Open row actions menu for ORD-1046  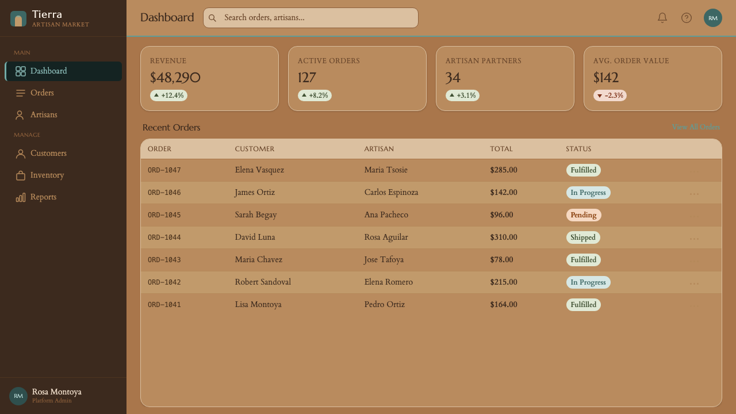(x=694, y=193)
